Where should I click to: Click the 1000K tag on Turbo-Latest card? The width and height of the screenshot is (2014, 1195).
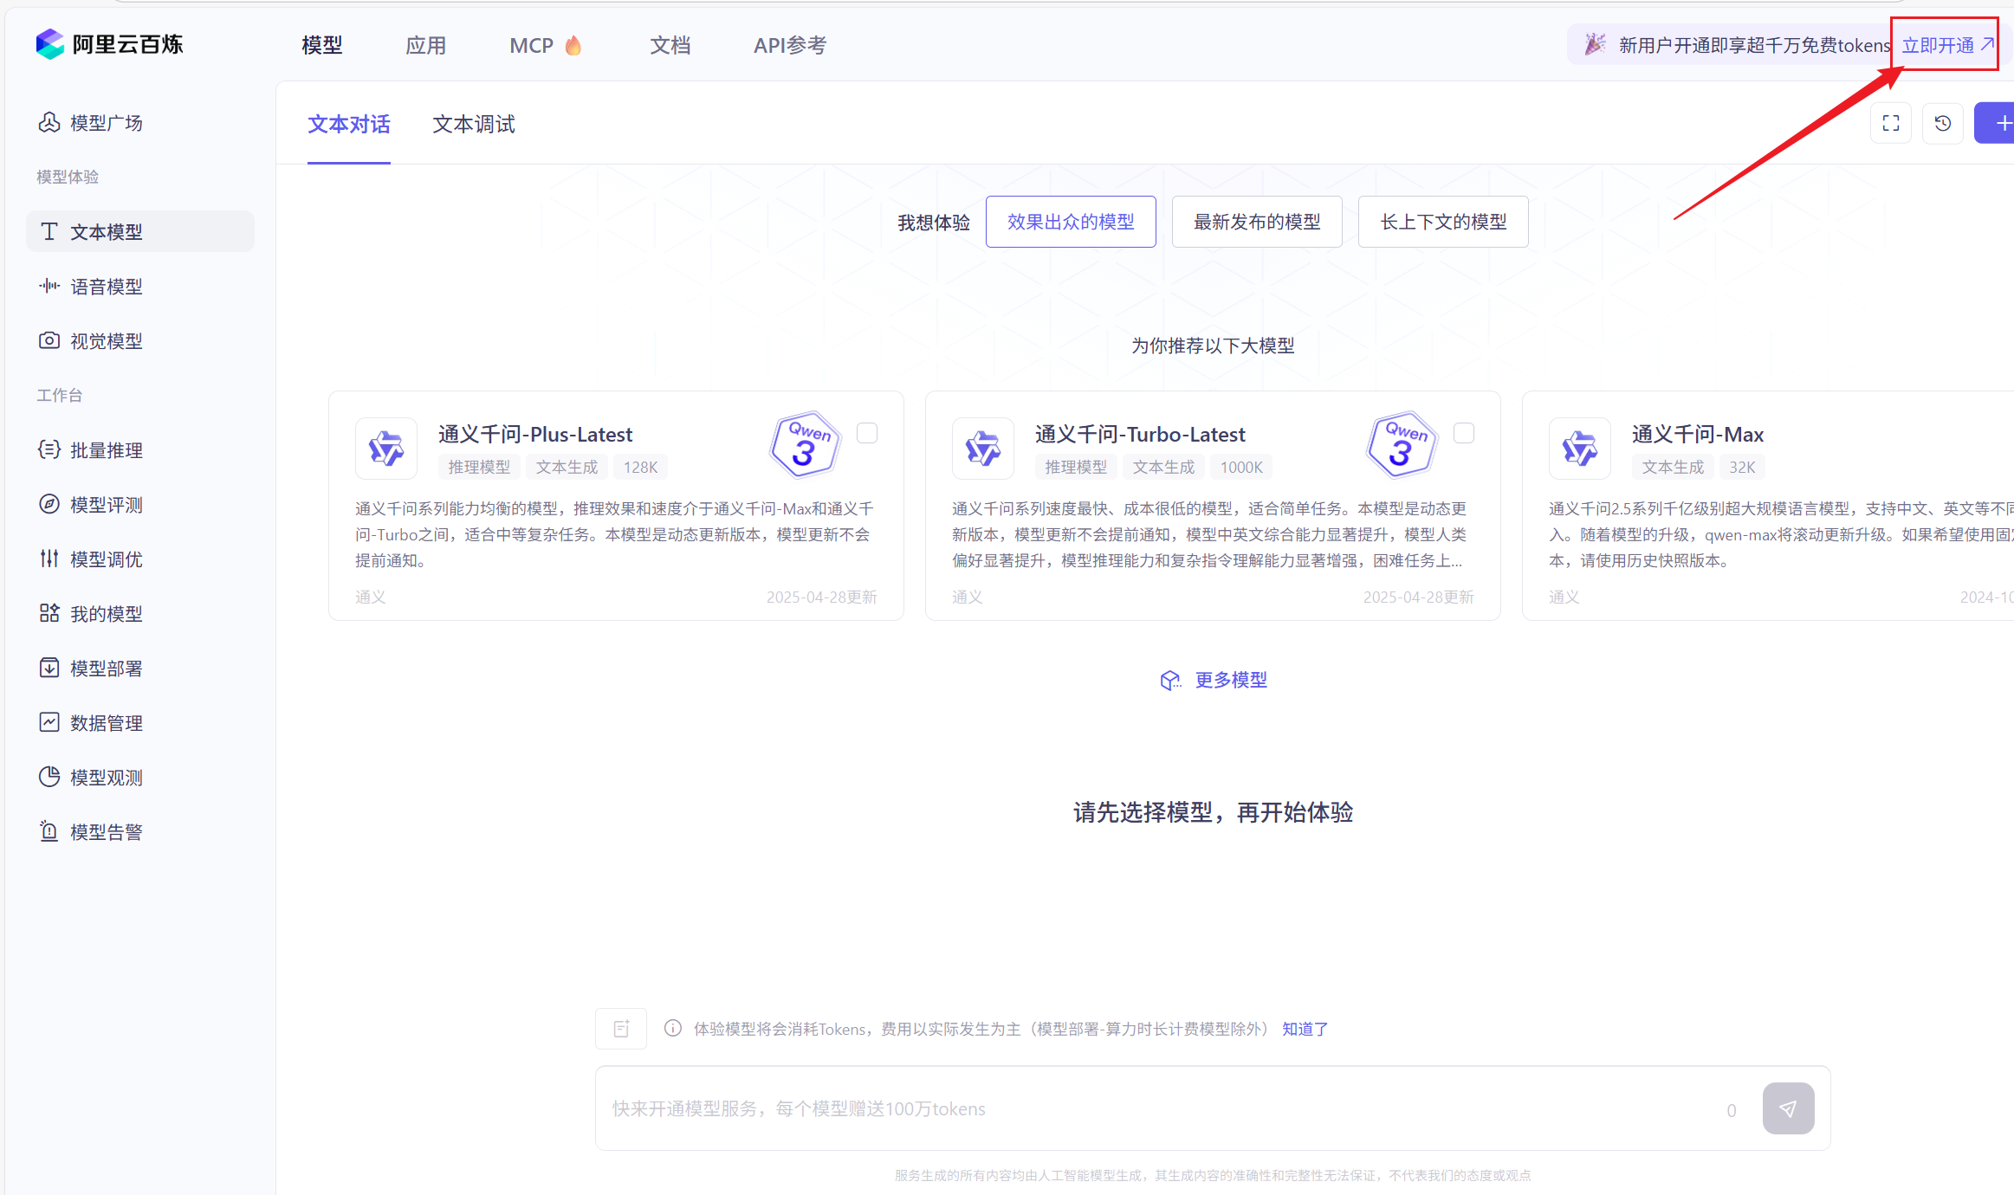(1241, 468)
